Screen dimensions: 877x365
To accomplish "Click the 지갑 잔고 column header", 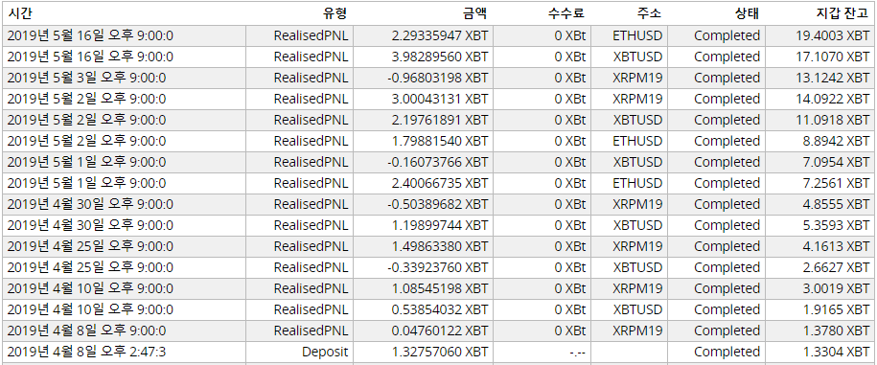I will point(842,13).
